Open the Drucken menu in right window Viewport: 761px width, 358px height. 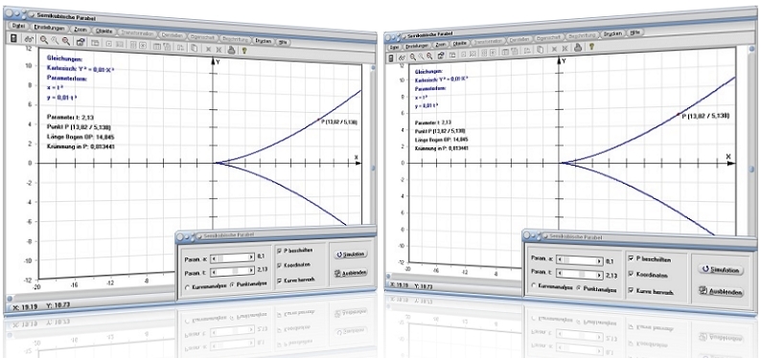[x=612, y=34]
